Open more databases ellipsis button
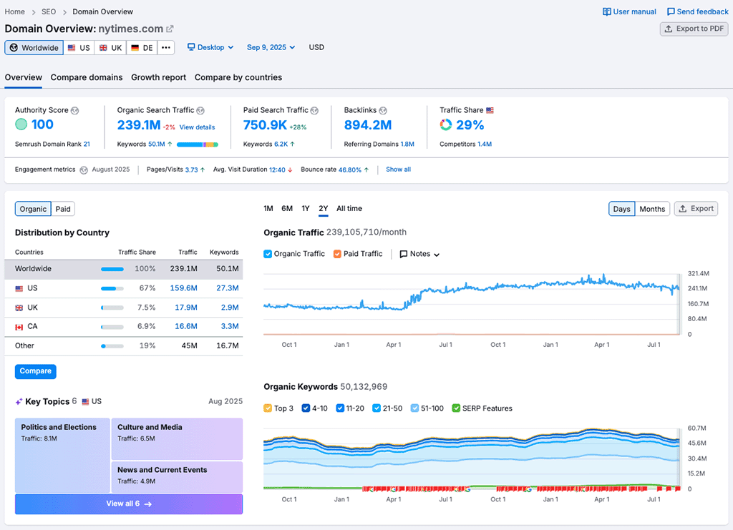 tap(166, 48)
